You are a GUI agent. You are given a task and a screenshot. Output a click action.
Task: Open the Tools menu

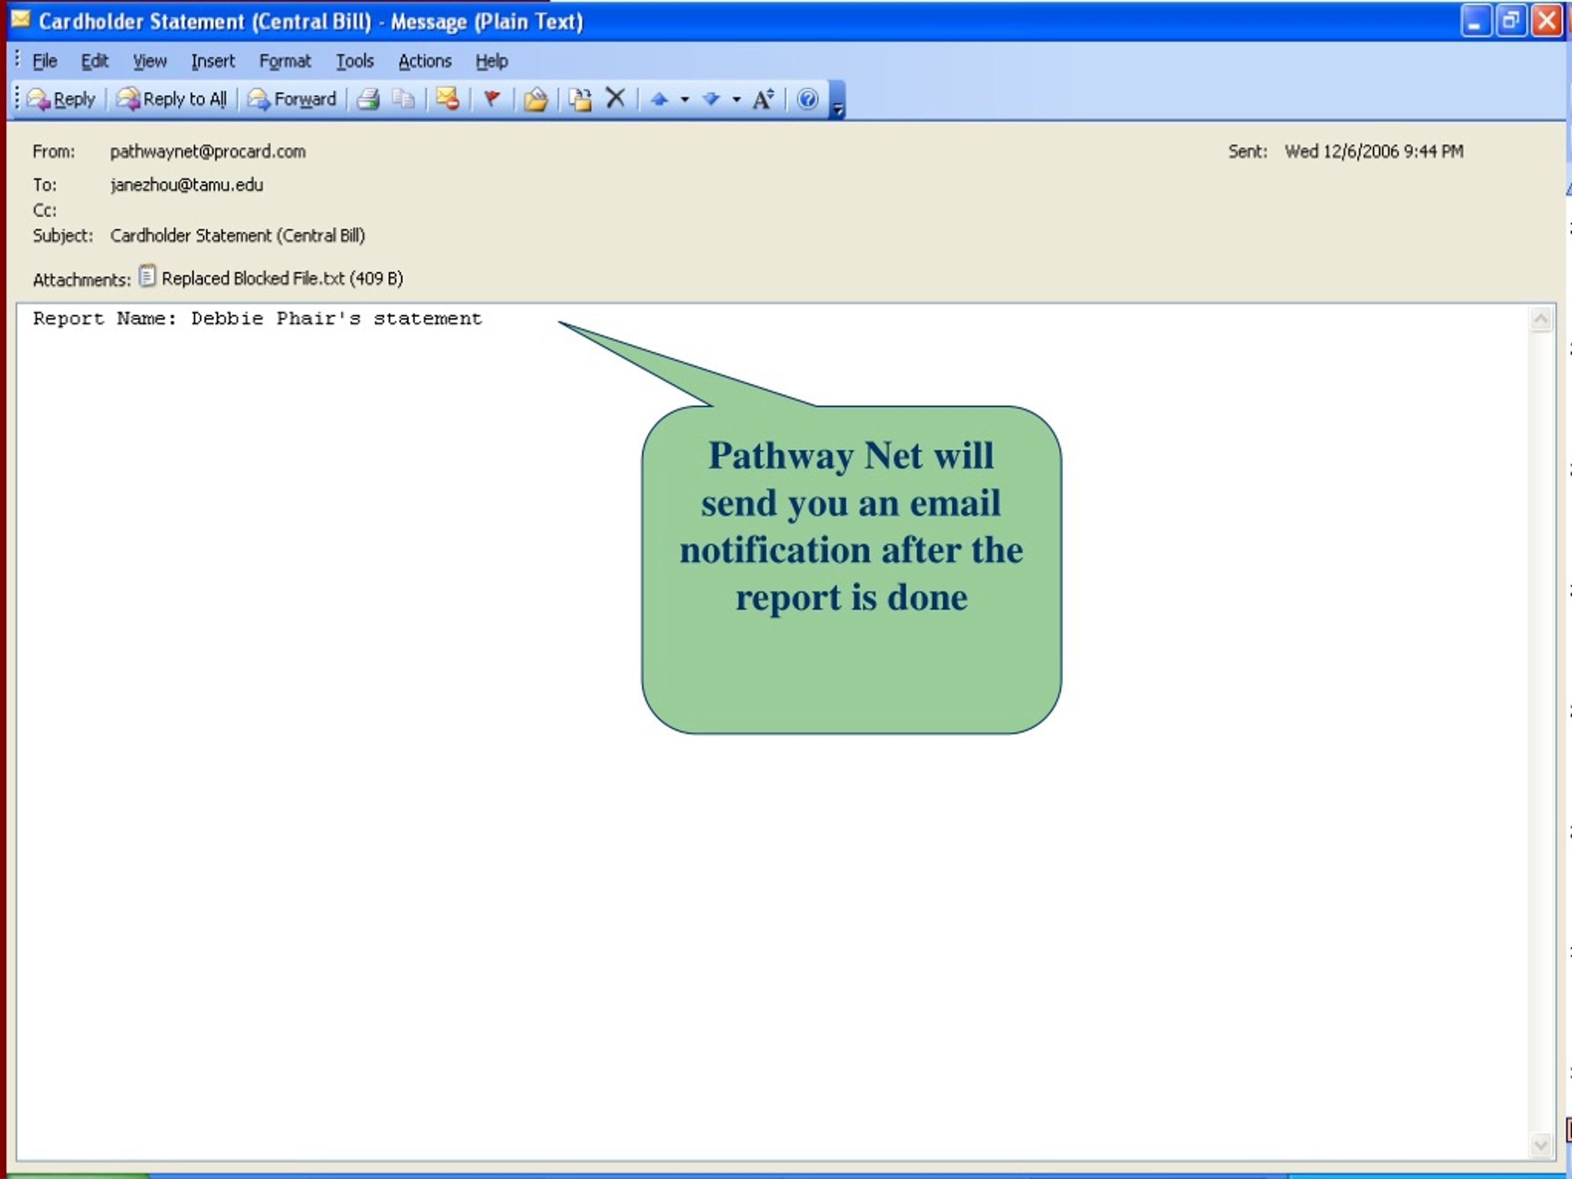(x=355, y=61)
